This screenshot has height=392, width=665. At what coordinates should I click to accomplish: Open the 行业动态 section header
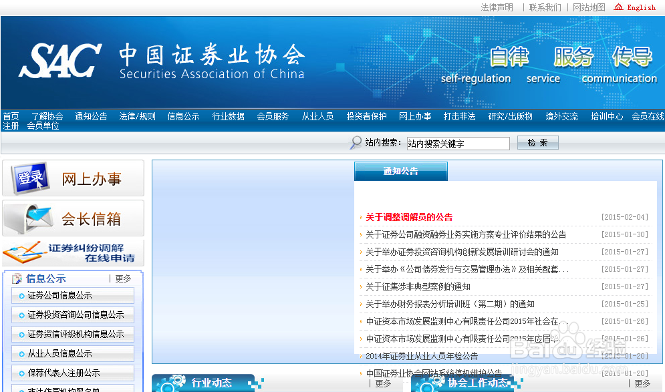click(x=212, y=383)
